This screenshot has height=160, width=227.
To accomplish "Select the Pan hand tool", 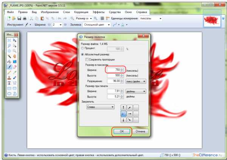I will click(x=15, y=56).
